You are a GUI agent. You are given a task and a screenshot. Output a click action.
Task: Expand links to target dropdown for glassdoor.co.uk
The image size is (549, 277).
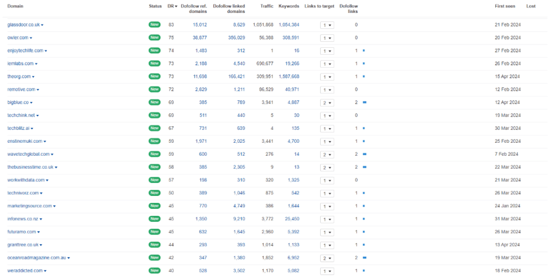pyautogui.click(x=327, y=25)
